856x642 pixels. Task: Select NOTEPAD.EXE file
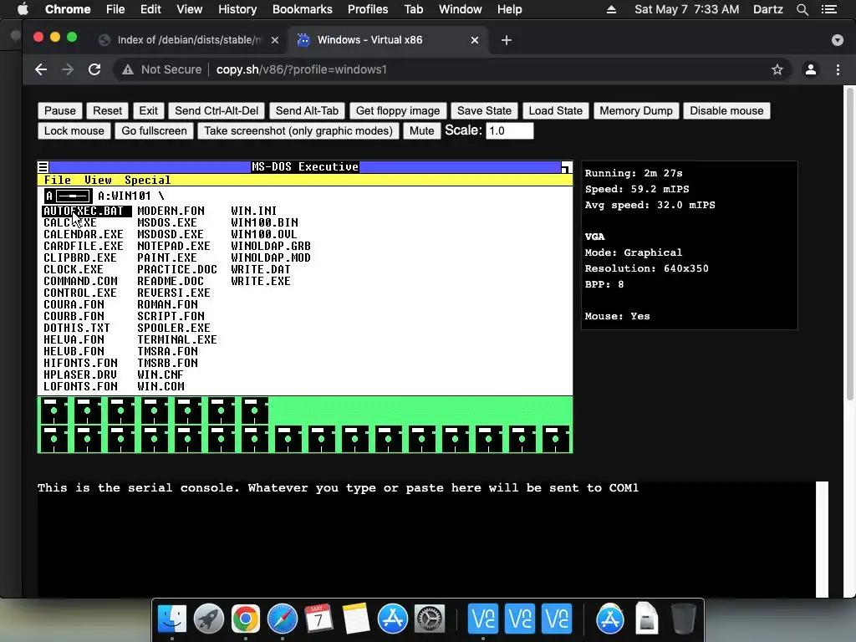point(174,247)
